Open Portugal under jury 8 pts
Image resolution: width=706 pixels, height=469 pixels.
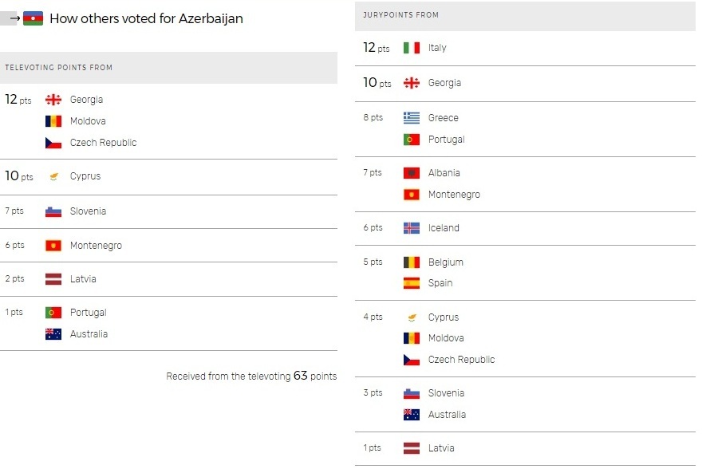click(x=446, y=140)
